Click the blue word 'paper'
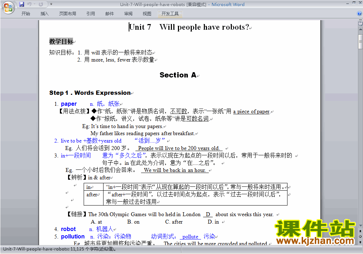 (69, 104)
